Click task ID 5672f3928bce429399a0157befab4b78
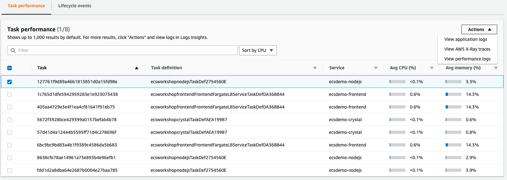 pos(77,120)
